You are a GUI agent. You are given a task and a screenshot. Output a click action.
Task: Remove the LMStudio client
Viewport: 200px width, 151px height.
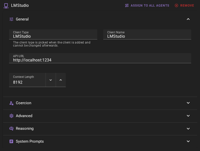pos(184,6)
